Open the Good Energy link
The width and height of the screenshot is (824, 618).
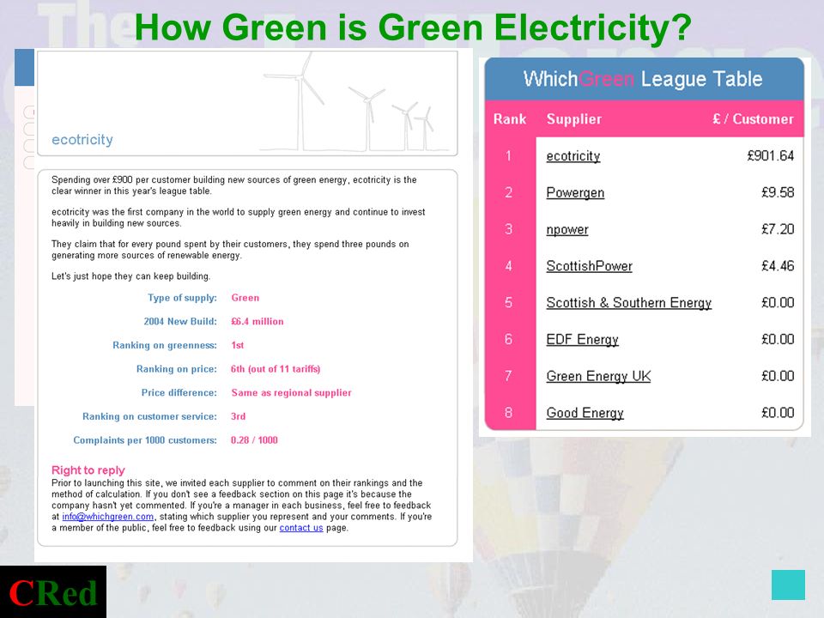pos(585,413)
